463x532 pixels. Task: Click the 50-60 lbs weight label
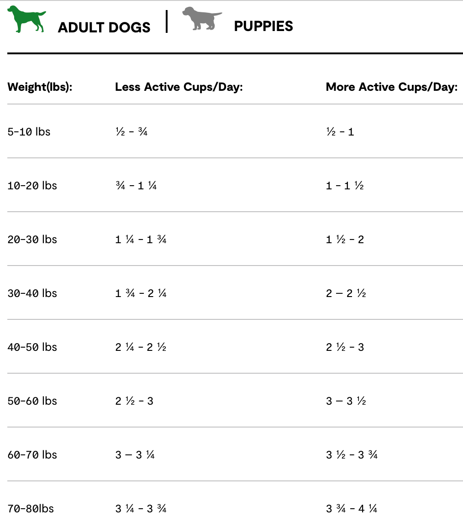(x=32, y=401)
